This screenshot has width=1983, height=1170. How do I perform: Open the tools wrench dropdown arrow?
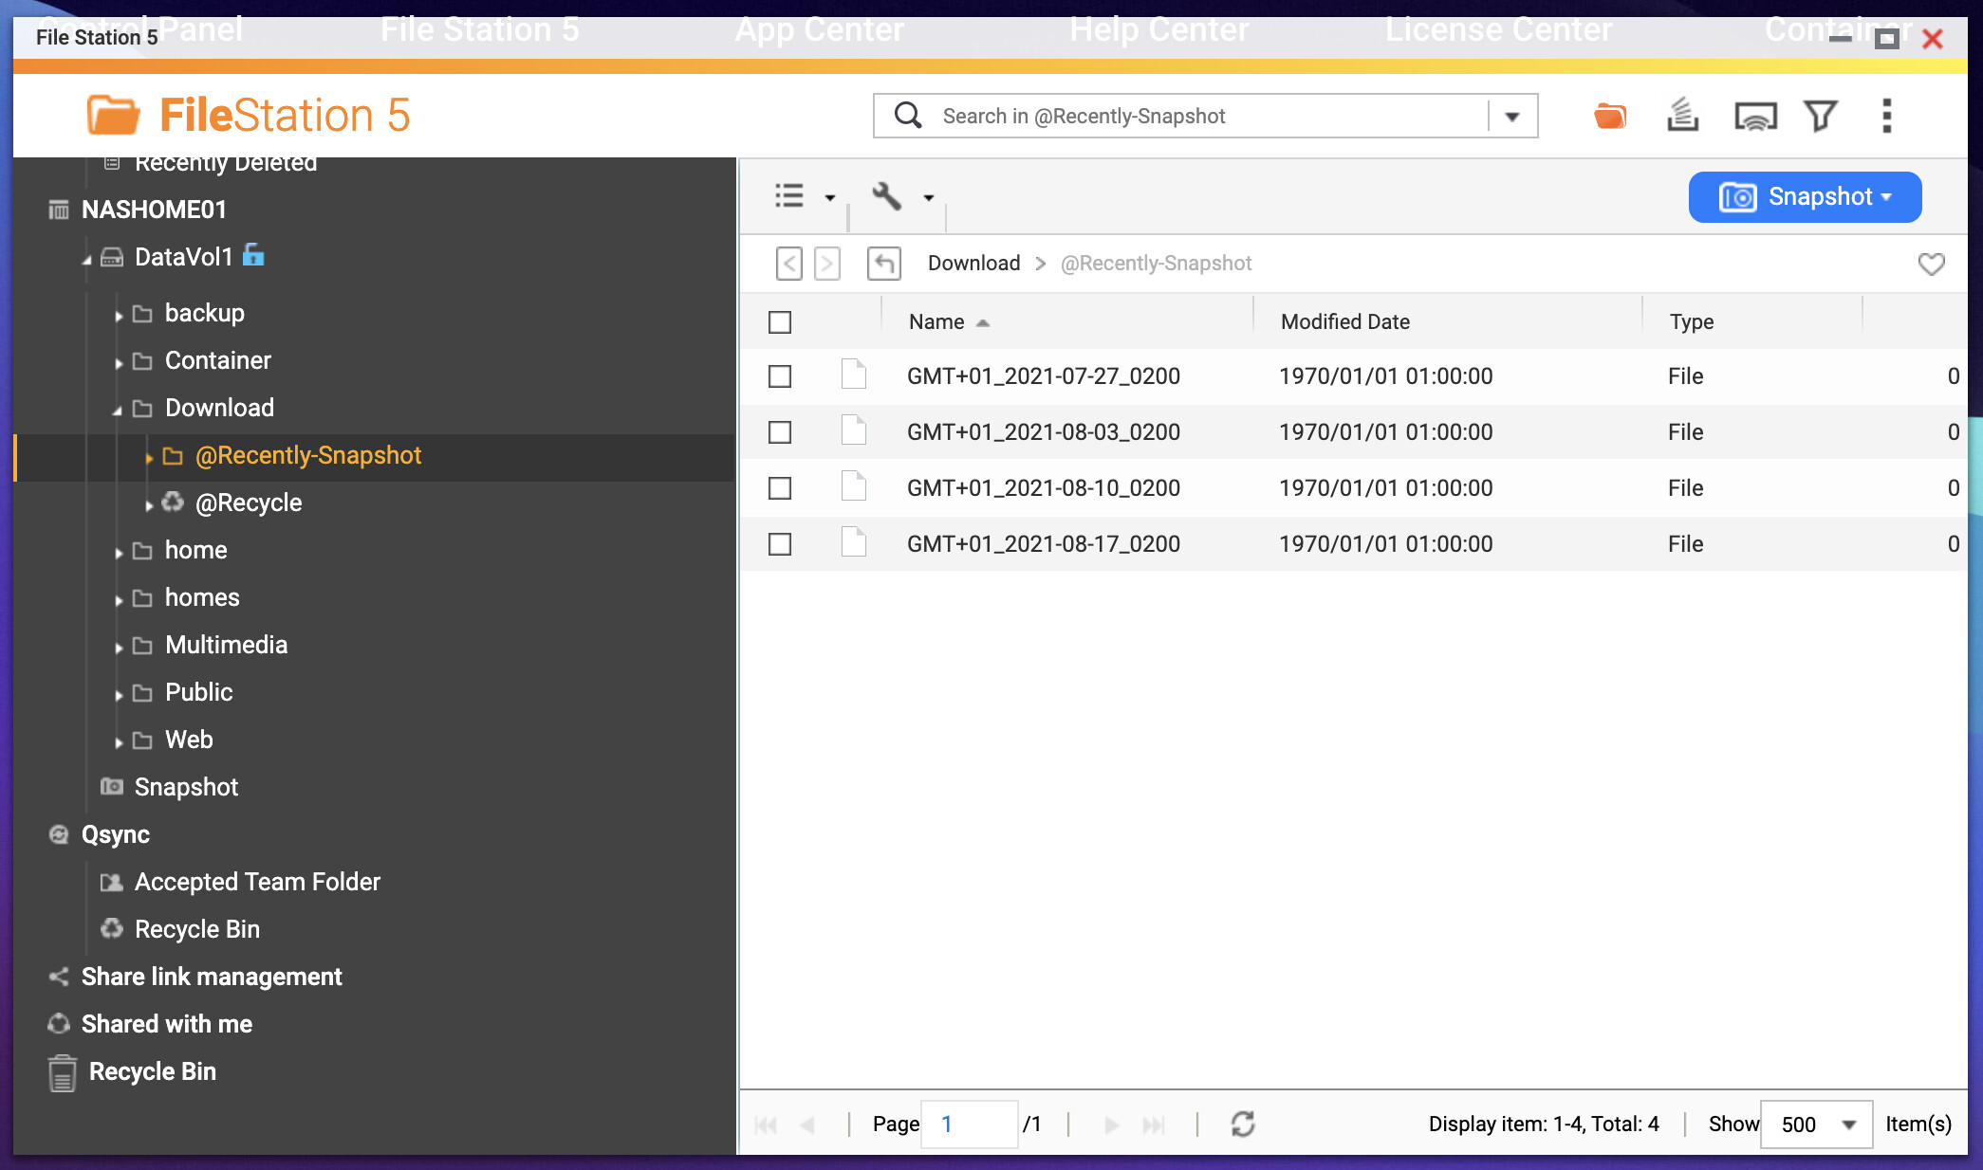[x=929, y=198]
